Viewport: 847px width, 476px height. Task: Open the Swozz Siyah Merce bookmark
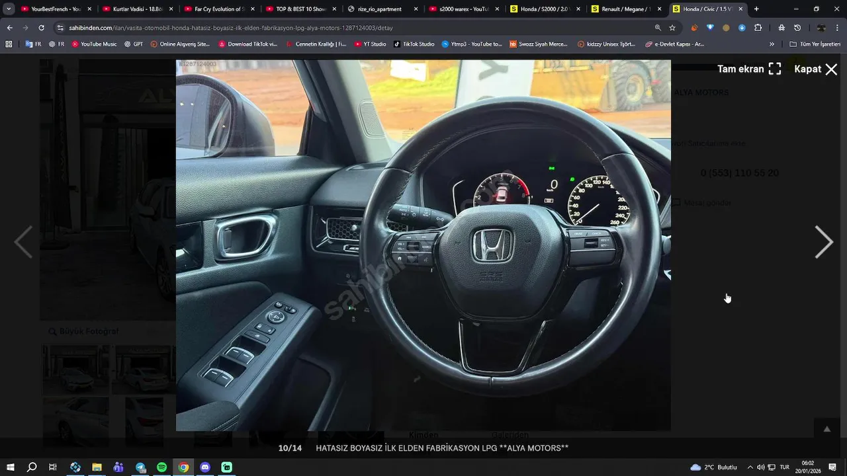pyautogui.click(x=539, y=44)
